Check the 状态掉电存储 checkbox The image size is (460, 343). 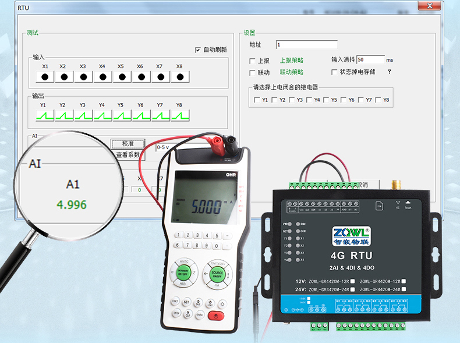[x=334, y=72]
